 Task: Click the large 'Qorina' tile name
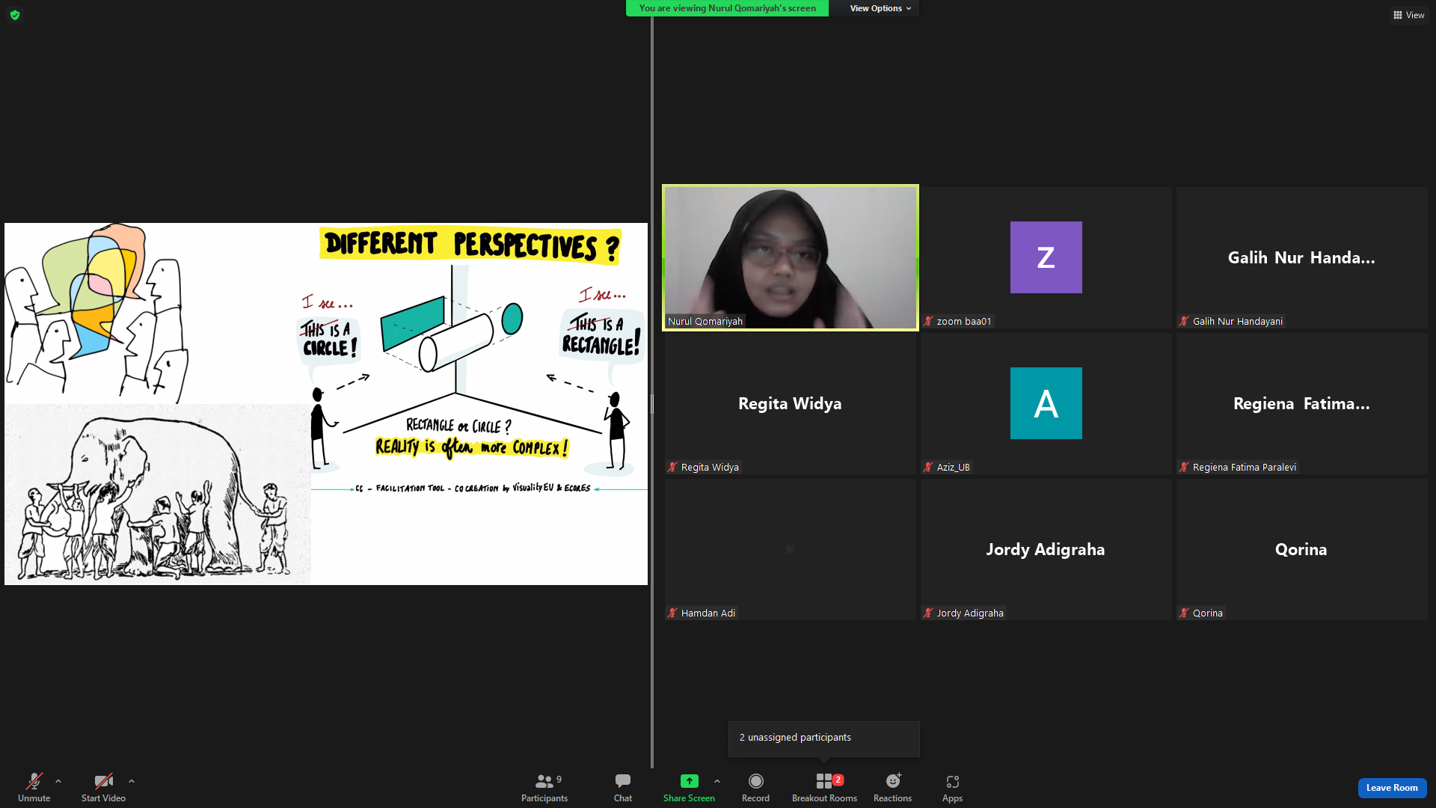(x=1301, y=549)
